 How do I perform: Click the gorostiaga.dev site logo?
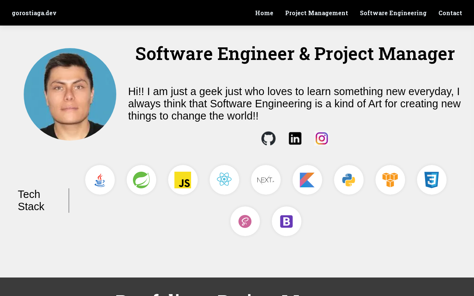[x=34, y=13]
